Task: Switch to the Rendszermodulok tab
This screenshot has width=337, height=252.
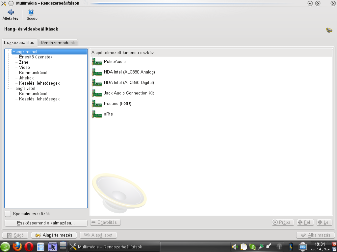Action: coord(58,43)
